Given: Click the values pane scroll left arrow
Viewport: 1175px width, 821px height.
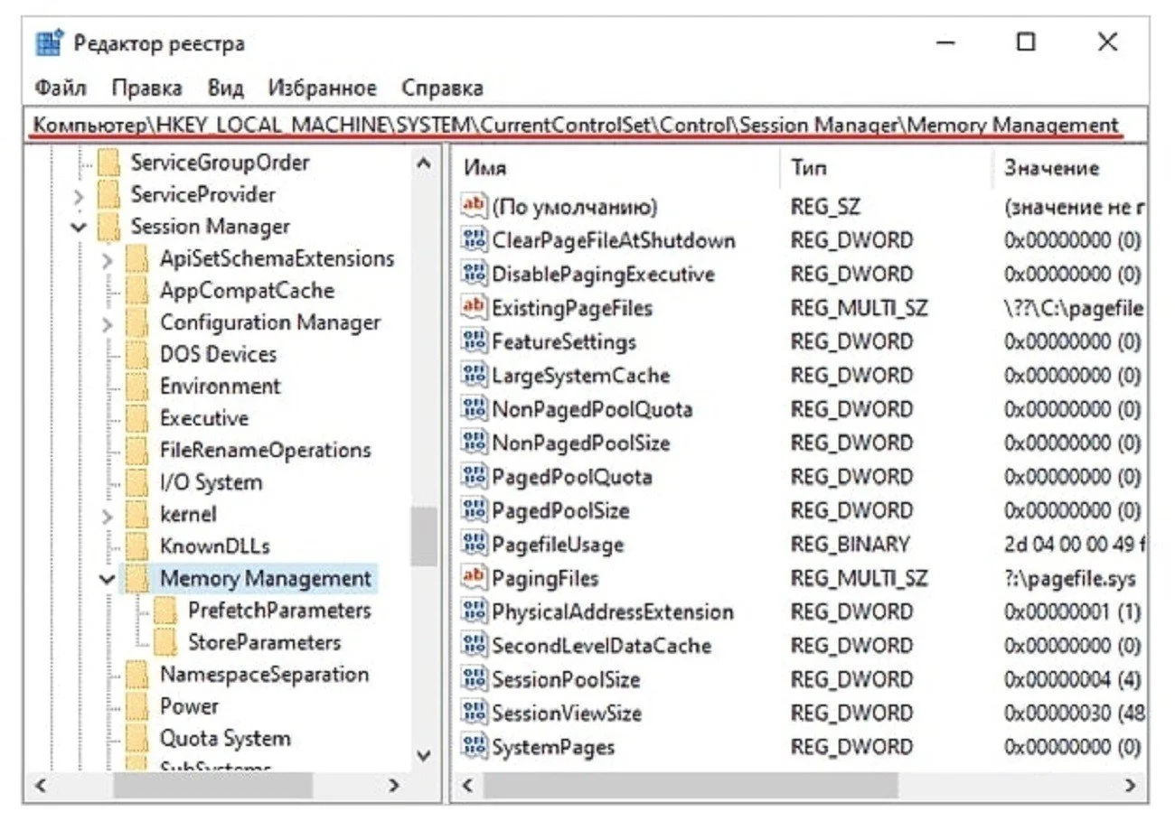Looking at the screenshot, I should [466, 786].
